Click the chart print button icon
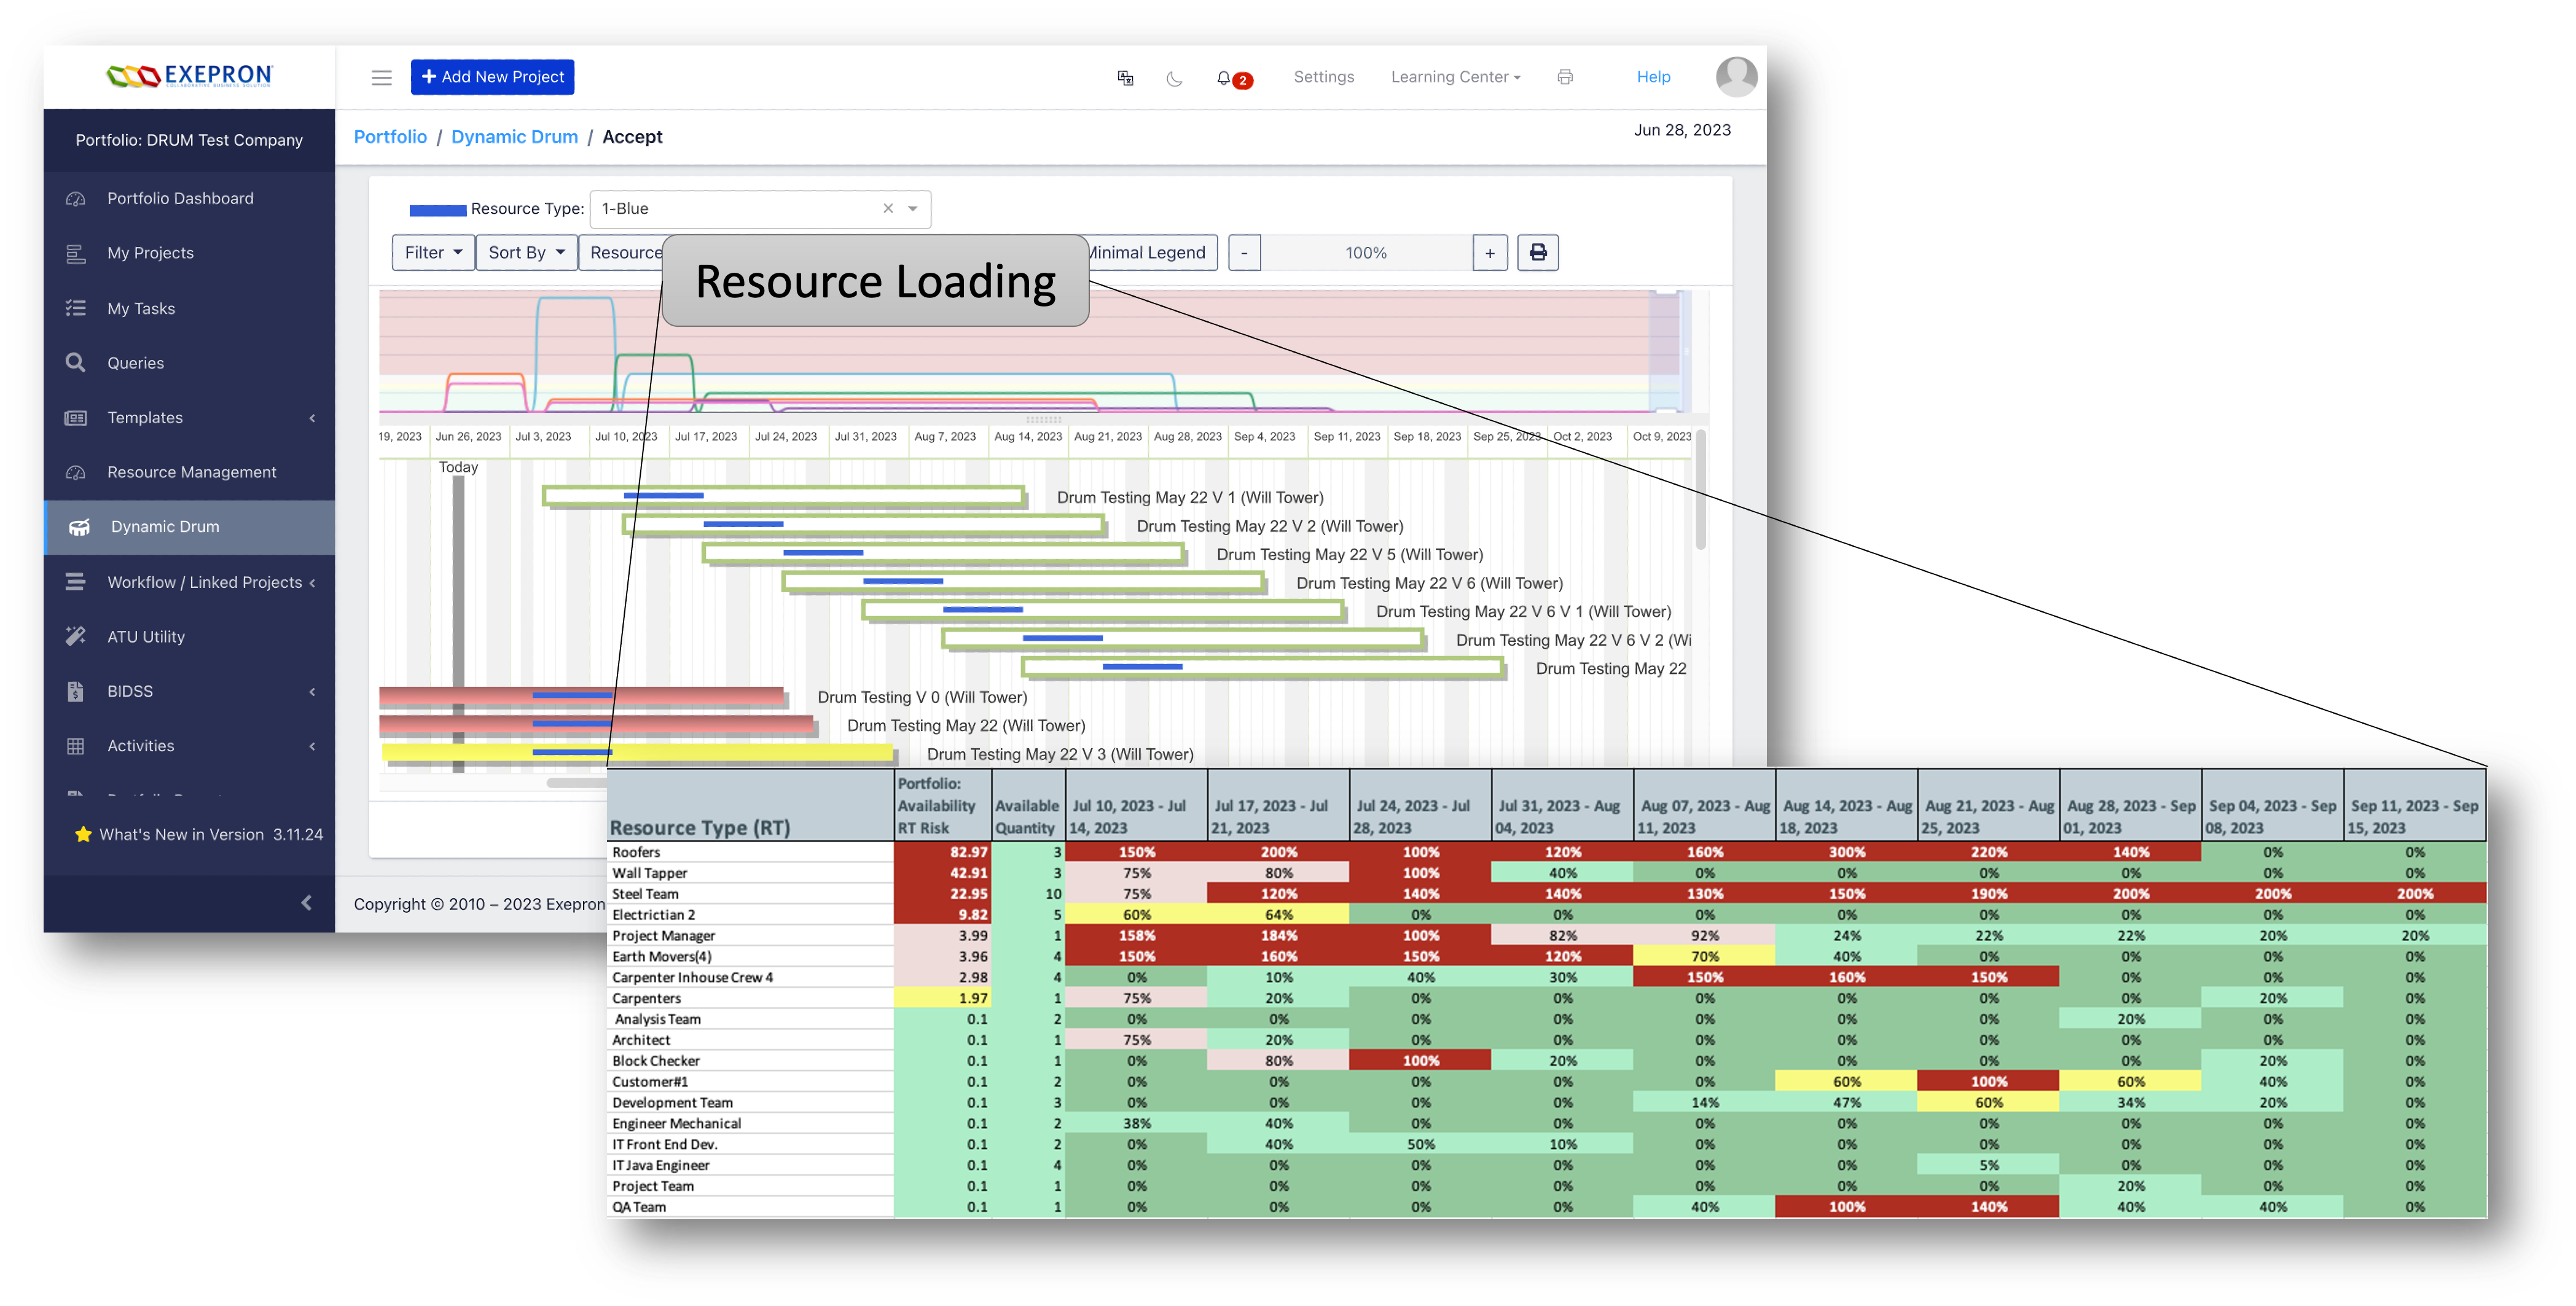2576x1306 pixels. point(1538,252)
